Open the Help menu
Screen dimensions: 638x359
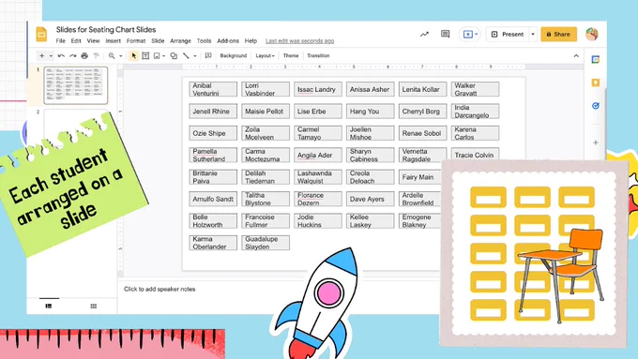point(251,41)
